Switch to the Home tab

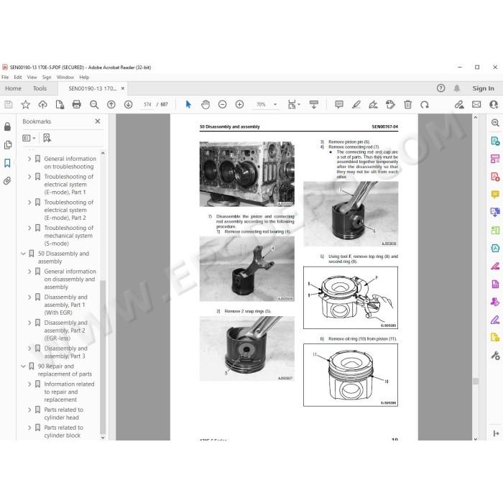tap(13, 88)
